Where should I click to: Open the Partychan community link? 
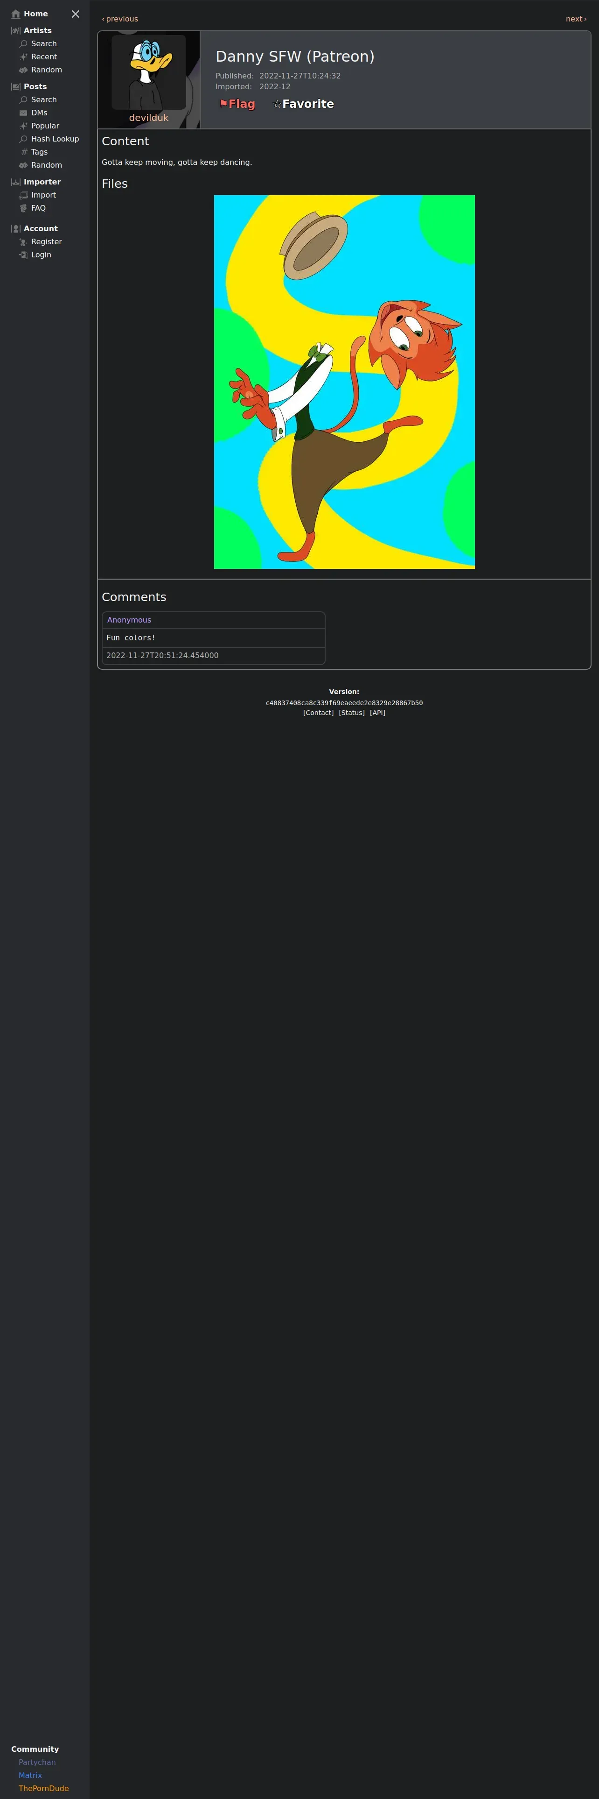pos(37,1762)
